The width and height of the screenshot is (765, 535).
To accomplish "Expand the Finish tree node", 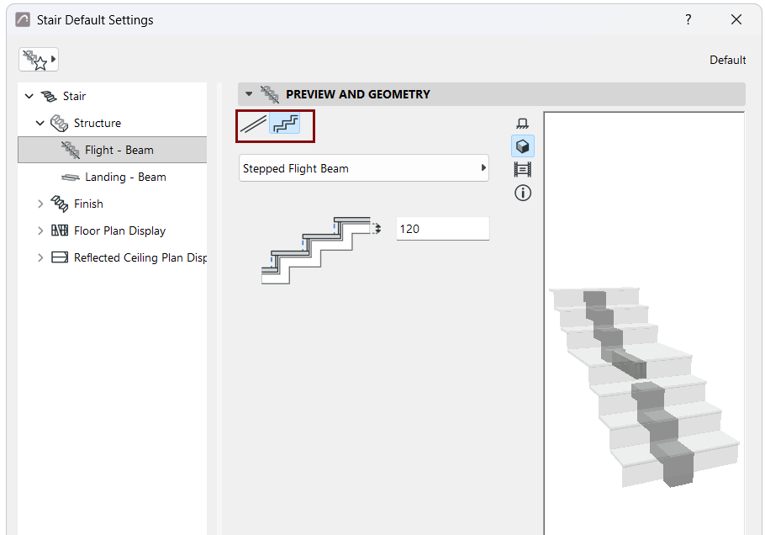I will pos(40,204).
